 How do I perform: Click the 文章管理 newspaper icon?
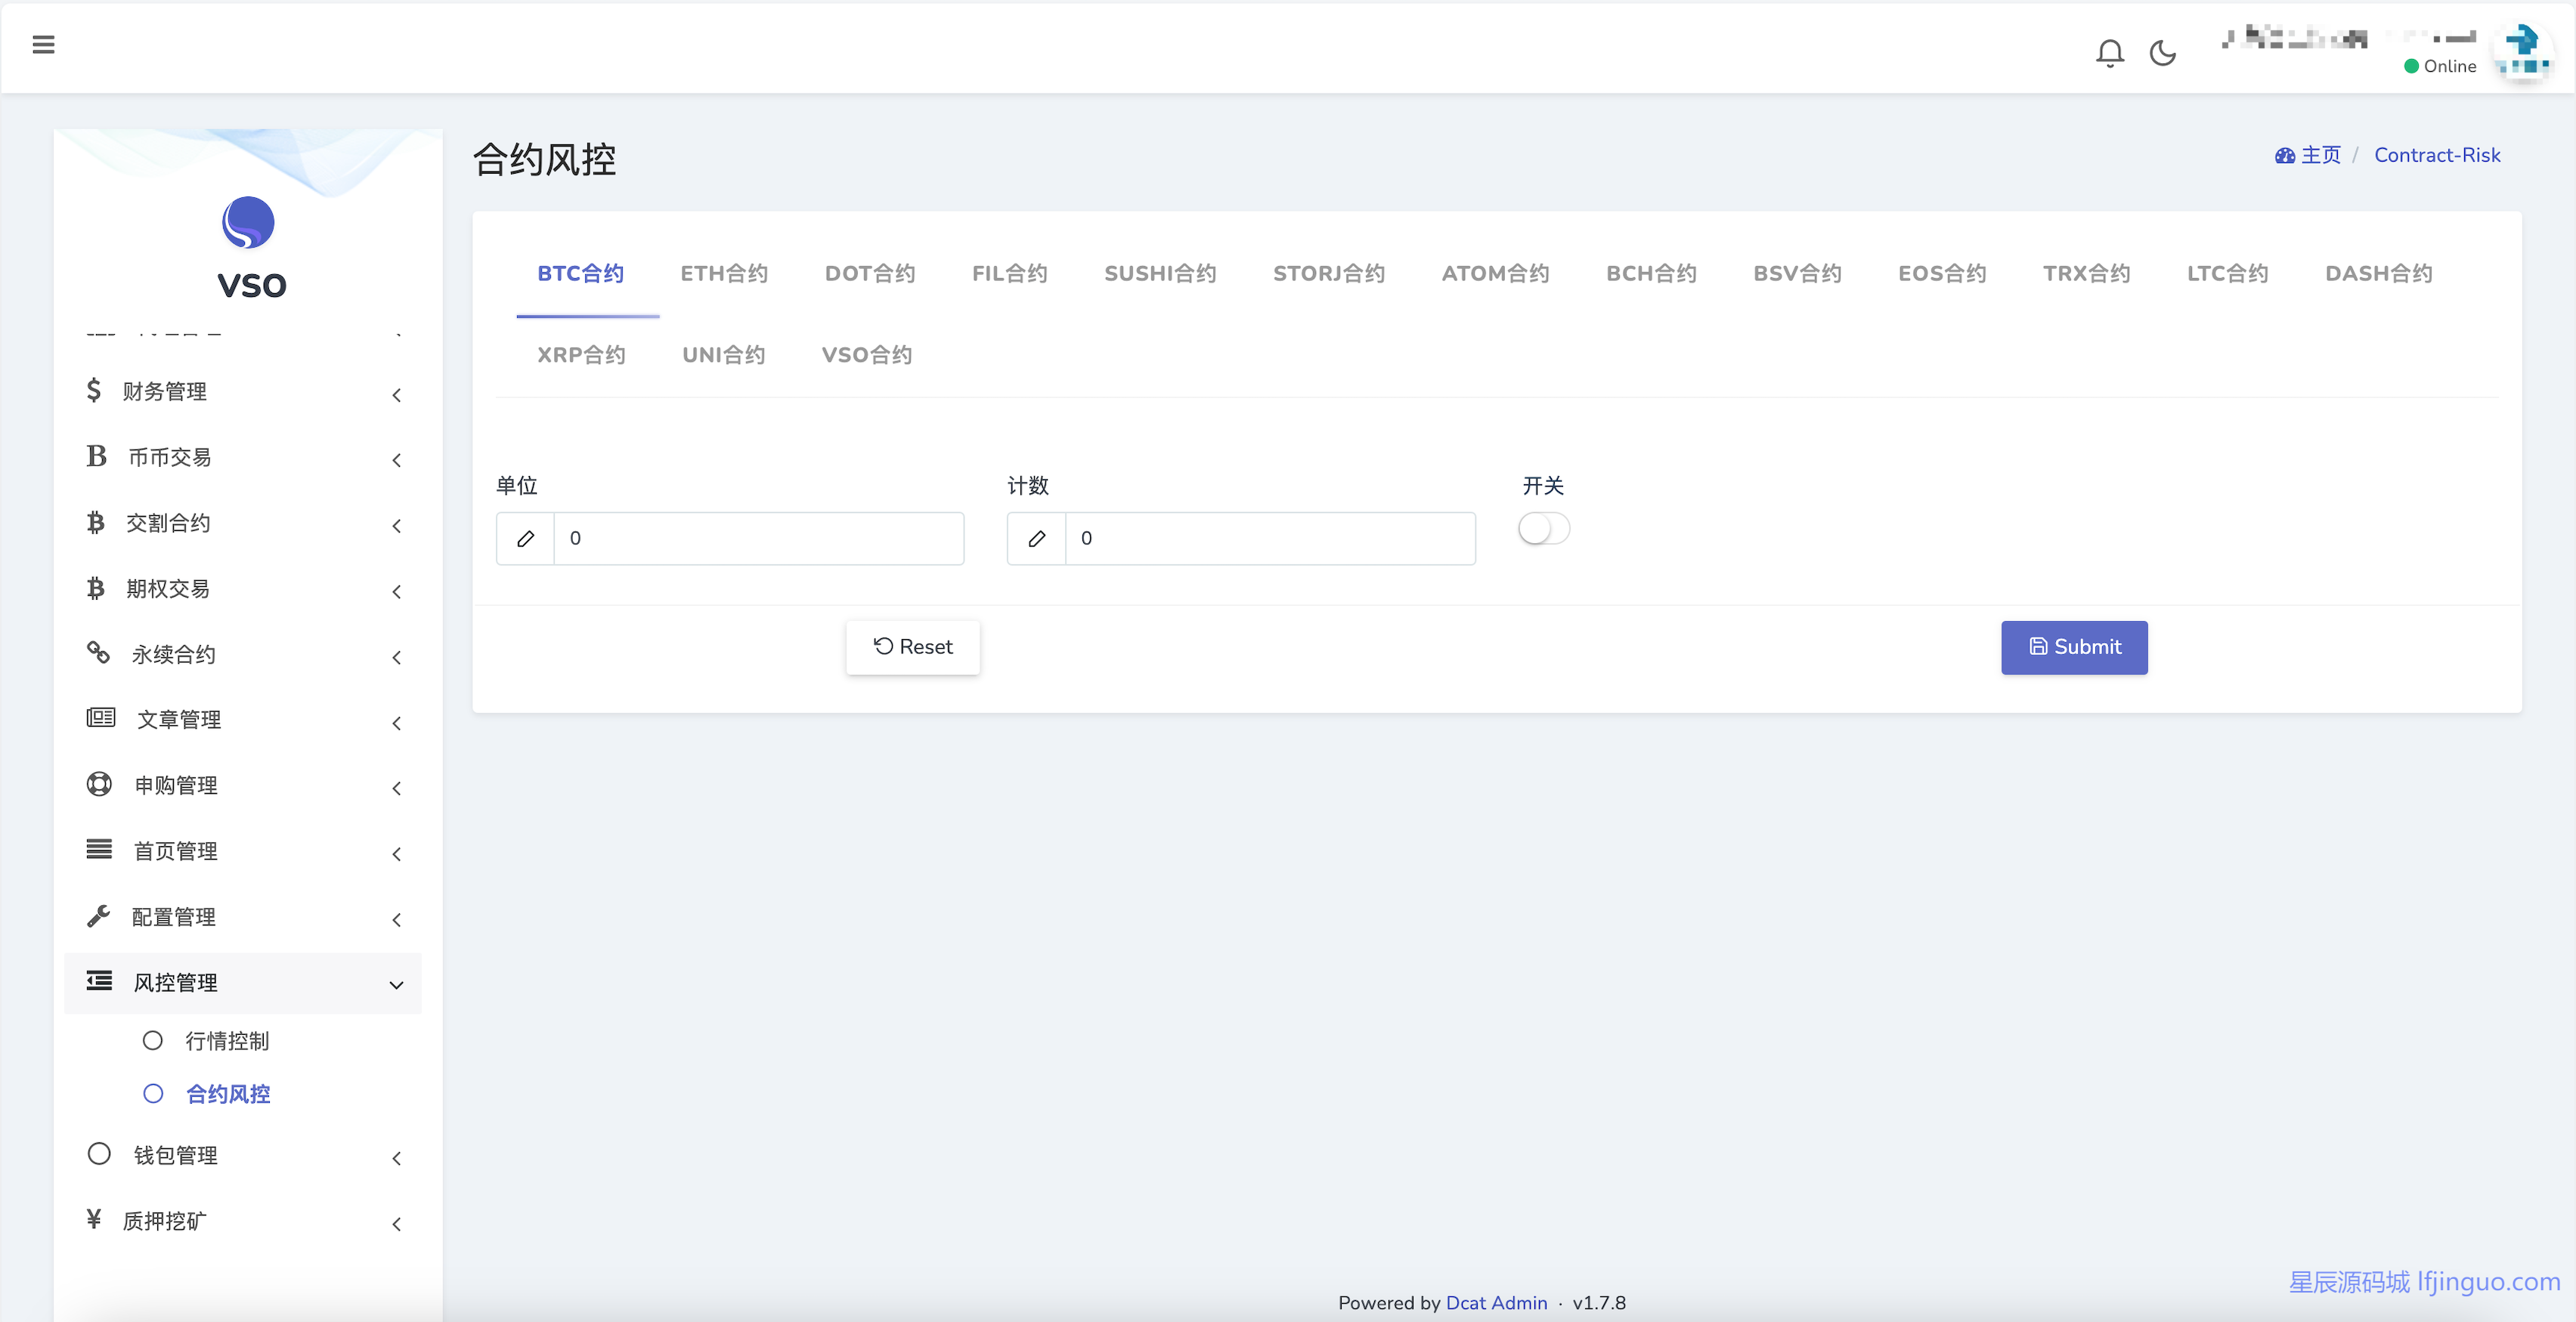pyautogui.click(x=100, y=718)
